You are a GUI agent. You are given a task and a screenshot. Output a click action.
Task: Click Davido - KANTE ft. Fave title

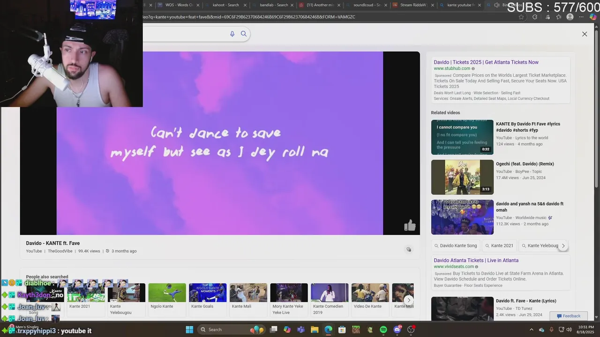[53, 243]
